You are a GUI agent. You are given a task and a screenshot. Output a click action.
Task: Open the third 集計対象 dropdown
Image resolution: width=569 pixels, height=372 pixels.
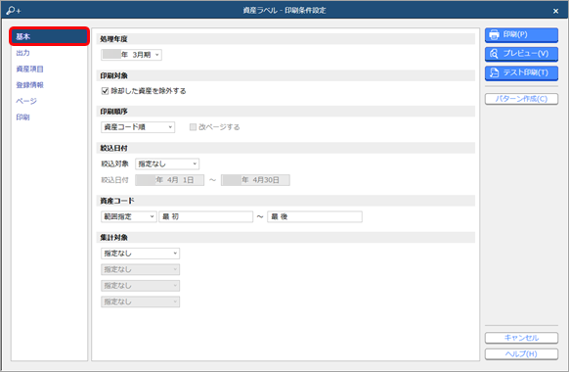coord(140,286)
